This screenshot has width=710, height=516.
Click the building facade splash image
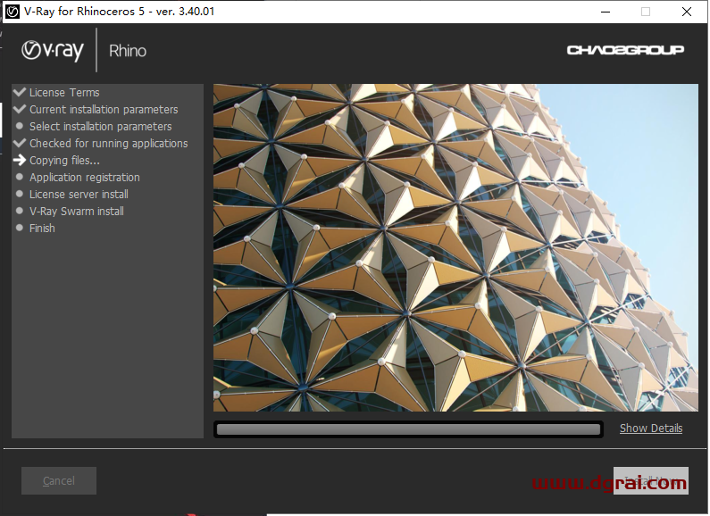coord(455,247)
